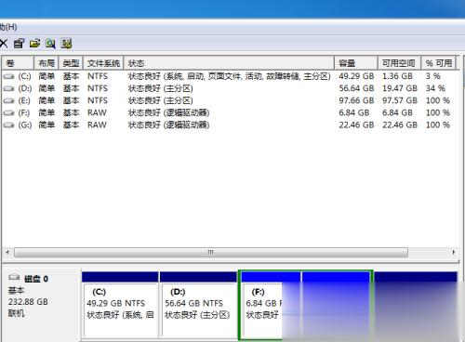This screenshot has height=342, width=465.
Task: Select the 磁盘 0 label in disk map
Action: point(36,279)
